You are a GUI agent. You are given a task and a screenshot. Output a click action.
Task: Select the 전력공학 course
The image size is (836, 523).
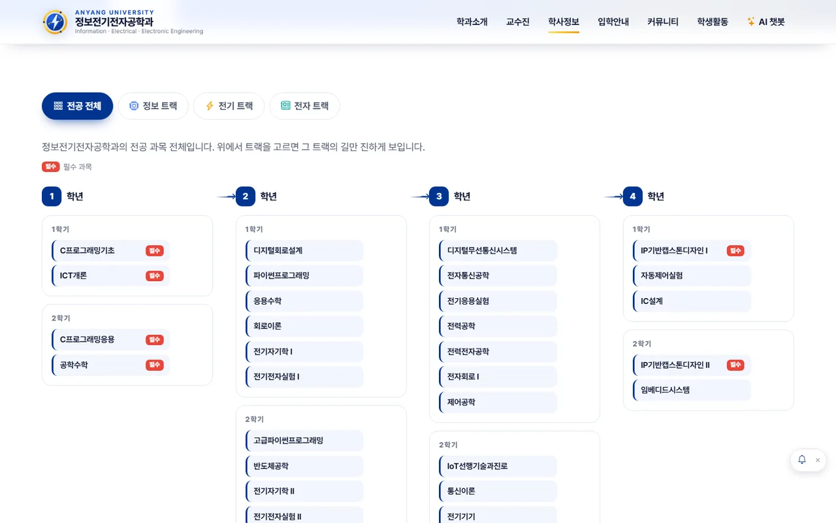click(x=498, y=326)
